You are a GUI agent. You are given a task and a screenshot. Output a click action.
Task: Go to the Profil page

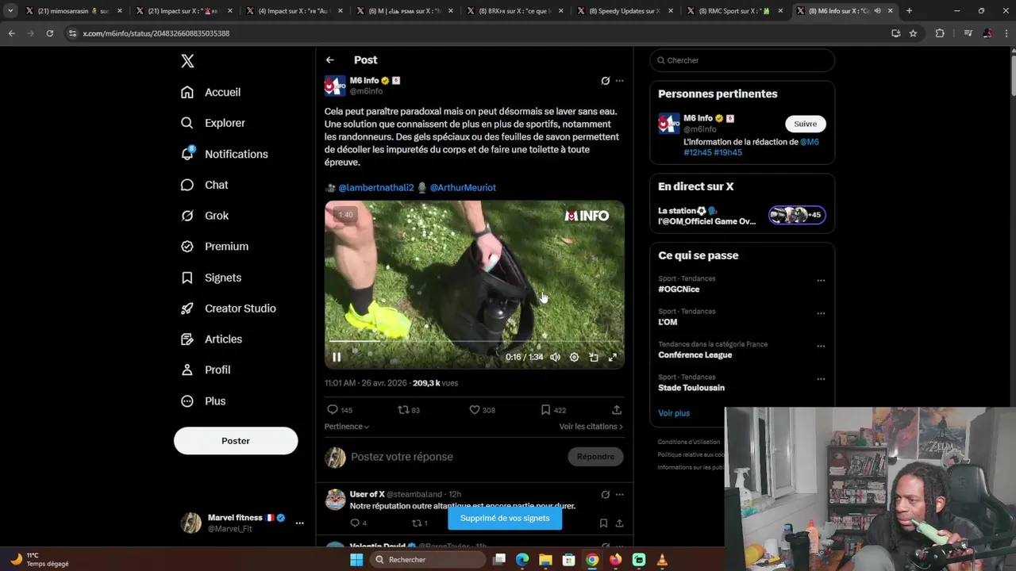click(x=206, y=370)
